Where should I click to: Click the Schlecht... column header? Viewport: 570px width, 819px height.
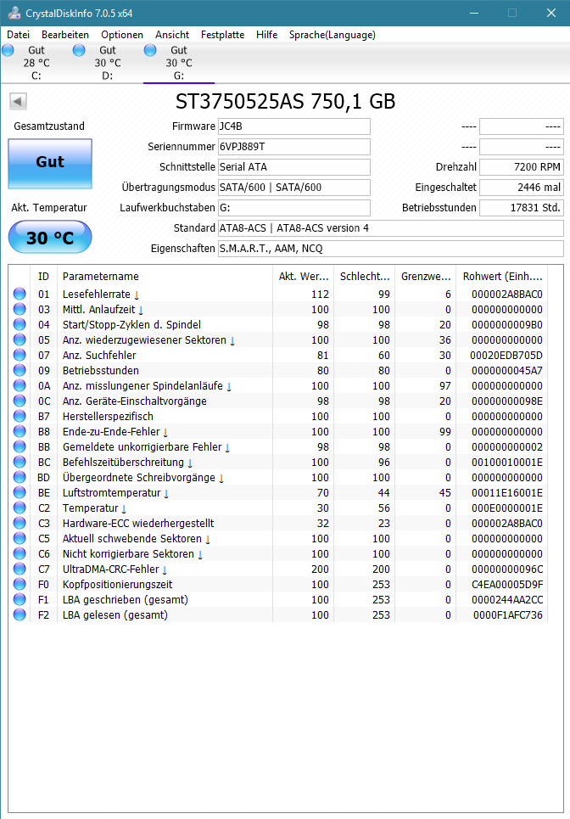pos(365,277)
